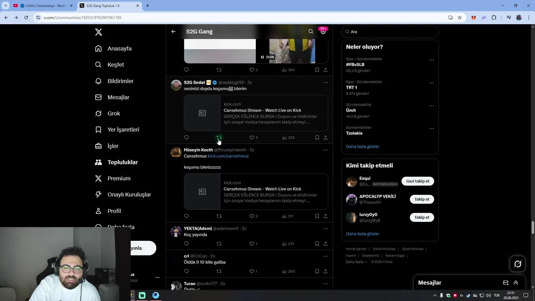Image resolution: width=535 pixels, height=301 pixels.
Task: Follow APOCALYP VEKİLİ
Action: [422, 199]
